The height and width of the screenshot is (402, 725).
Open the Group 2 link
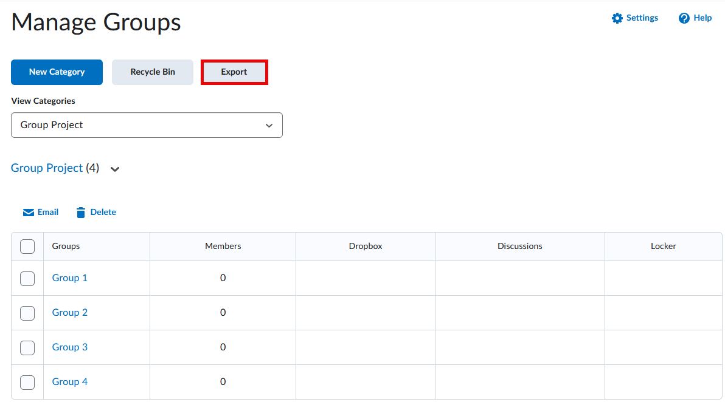[x=70, y=313]
